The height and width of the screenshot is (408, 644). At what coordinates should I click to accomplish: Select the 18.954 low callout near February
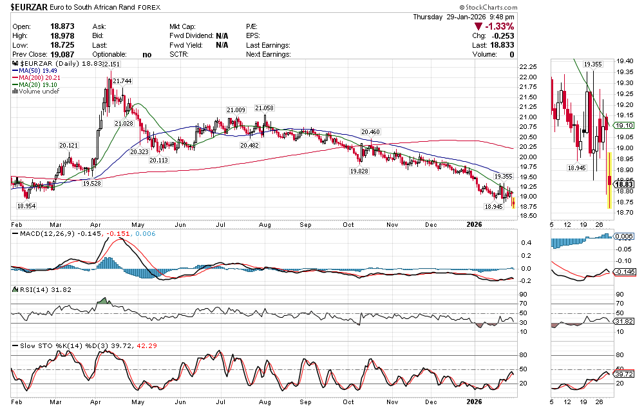click(x=25, y=205)
